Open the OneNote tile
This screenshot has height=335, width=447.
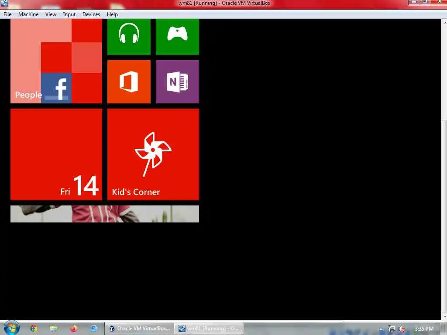click(x=177, y=82)
